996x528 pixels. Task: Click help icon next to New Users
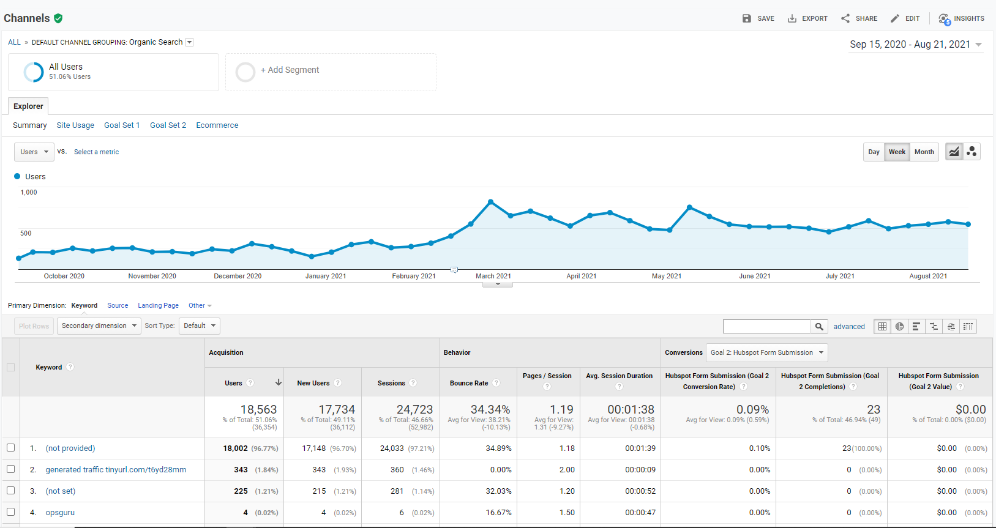(338, 383)
